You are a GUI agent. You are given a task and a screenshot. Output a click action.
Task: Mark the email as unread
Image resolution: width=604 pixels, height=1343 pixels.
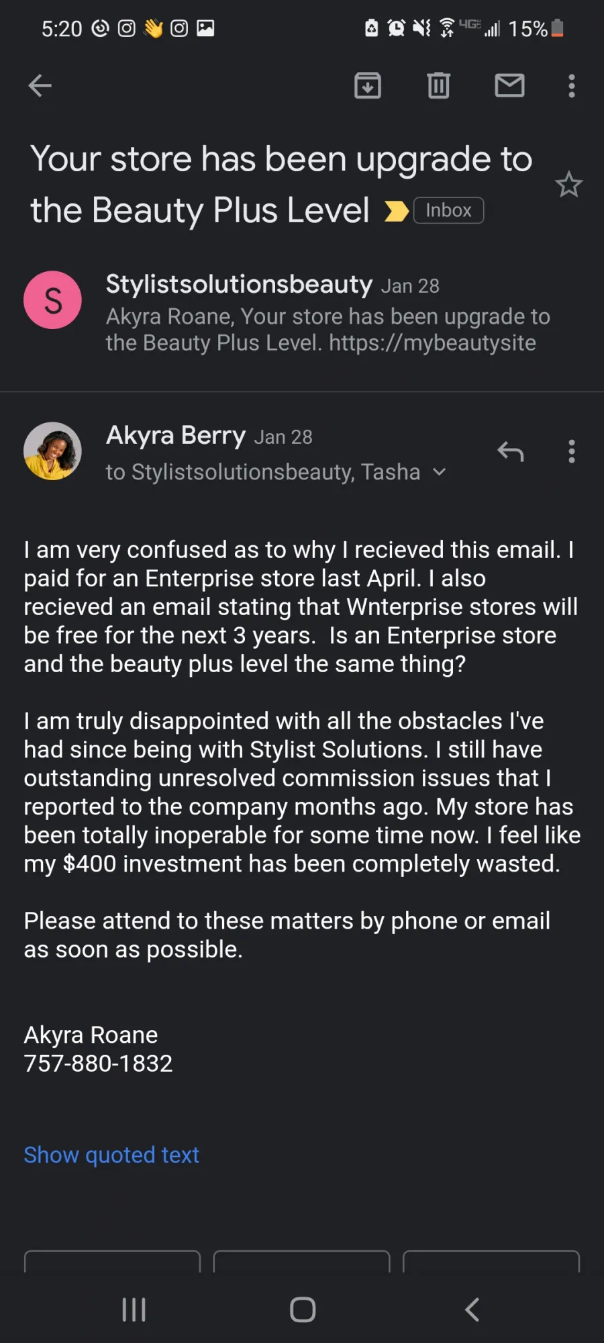(x=509, y=86)
